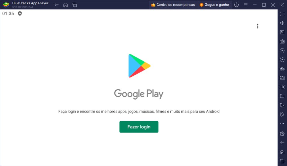Open game controls keyboard icon in sidebar
The width and height of the screenshot is (287, 166).
tap(282, 41)
